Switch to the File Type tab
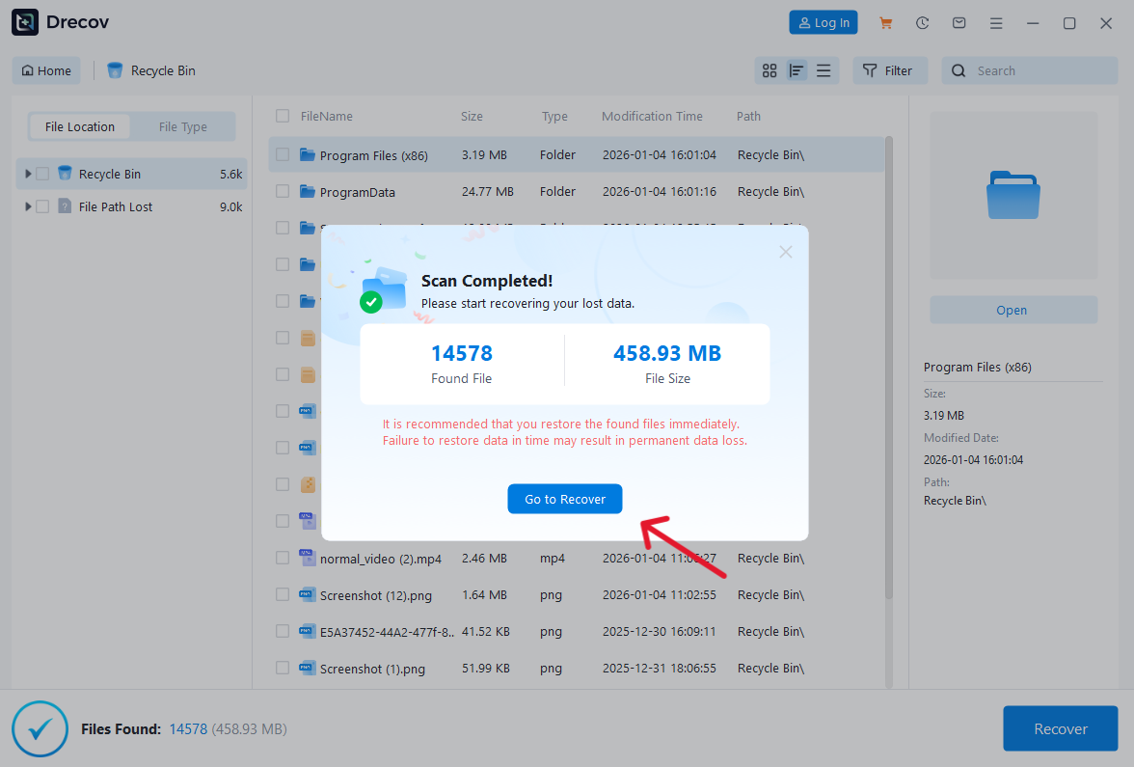1134x767 pixels. click(183, 126)
